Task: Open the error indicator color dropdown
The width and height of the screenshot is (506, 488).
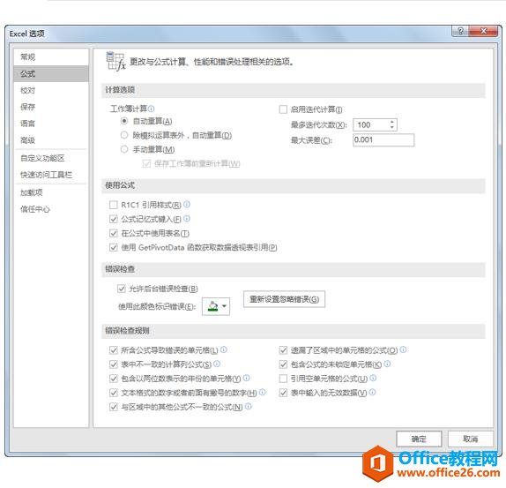Action: tap(216, 306)
